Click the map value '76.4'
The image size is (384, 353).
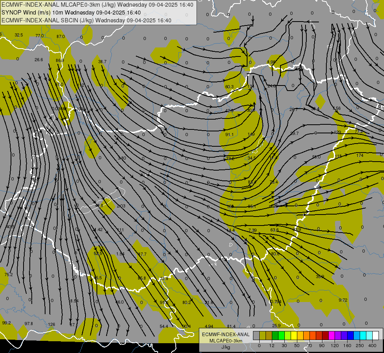point(273,182)
